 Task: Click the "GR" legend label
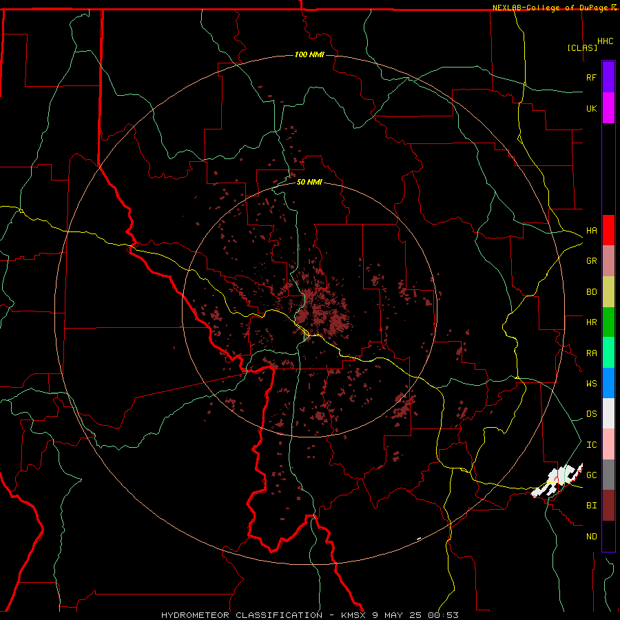[x=591, y=261]
